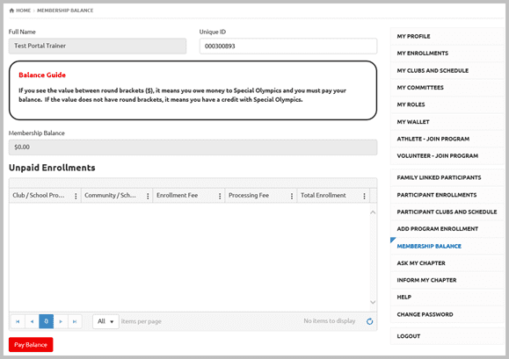
Task: Open Processing Fee column options menu
Action: point(292,196)
